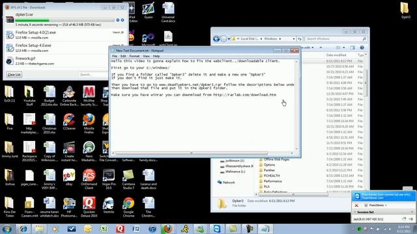This screenshot has height=234, width=417.
Task: Pause the dpker3.rar download
Action: click(117, 20)
